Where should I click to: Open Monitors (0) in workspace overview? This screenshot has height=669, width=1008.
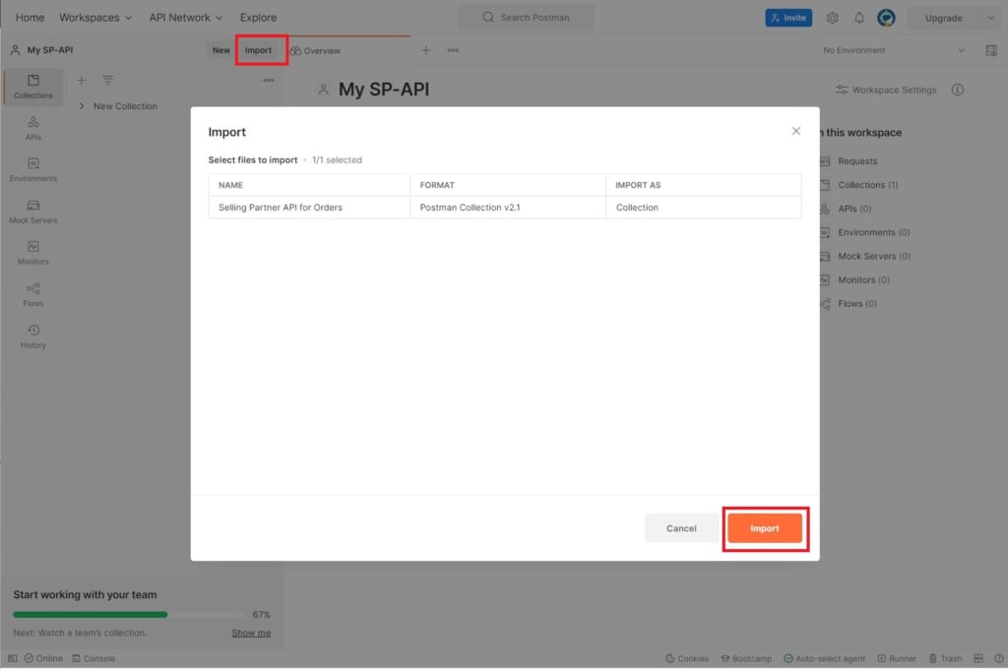863,280
